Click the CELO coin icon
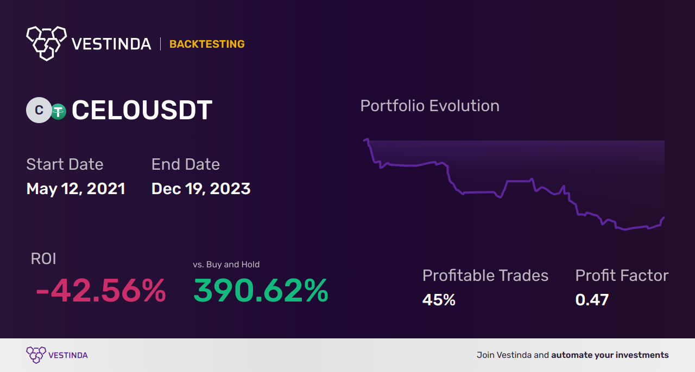Screen dimensions: 695x372 39,111
